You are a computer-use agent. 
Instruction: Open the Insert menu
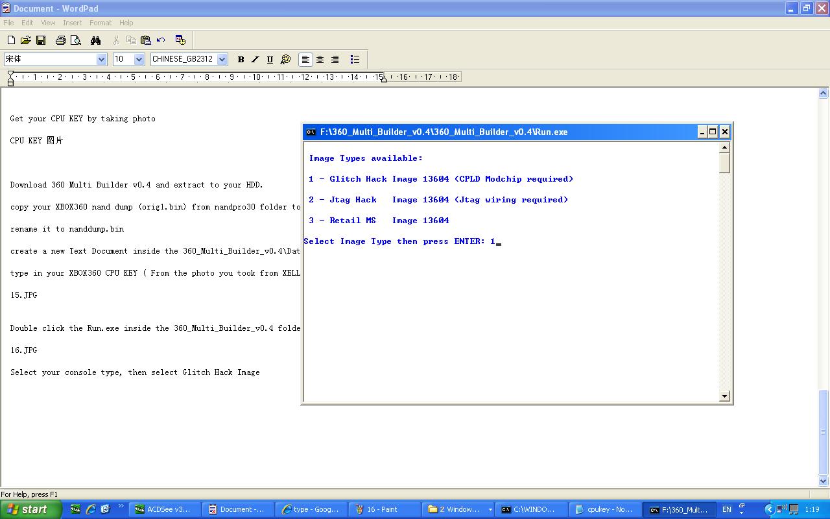(x=73, y=23)
